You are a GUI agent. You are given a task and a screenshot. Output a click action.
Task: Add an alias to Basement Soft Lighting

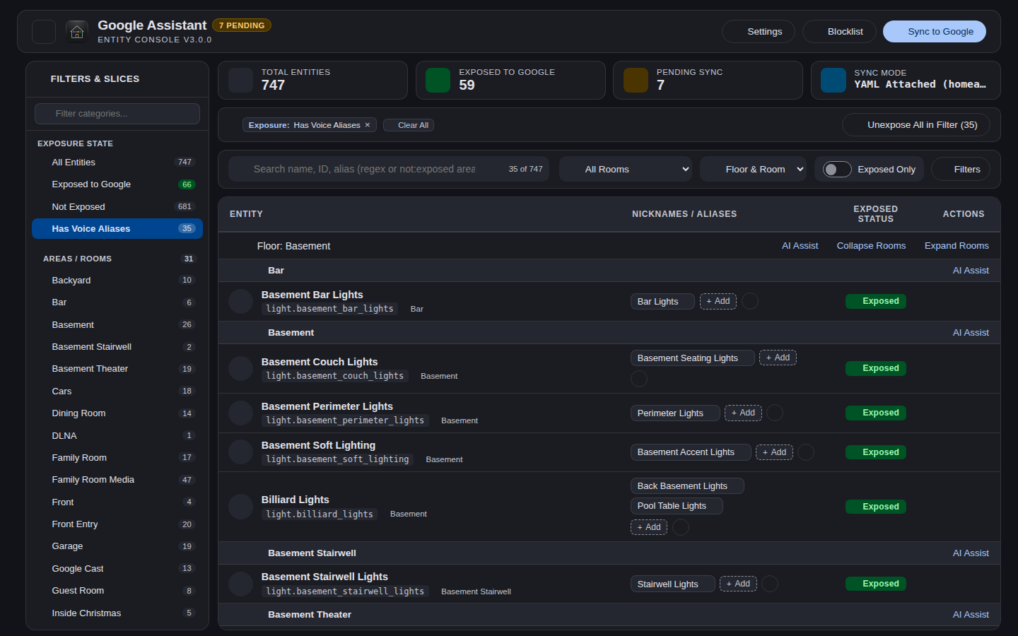click(774, 452)
